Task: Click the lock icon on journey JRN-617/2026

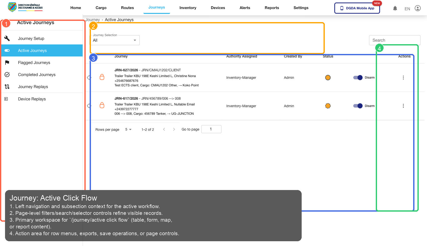Action: [102, 105]
